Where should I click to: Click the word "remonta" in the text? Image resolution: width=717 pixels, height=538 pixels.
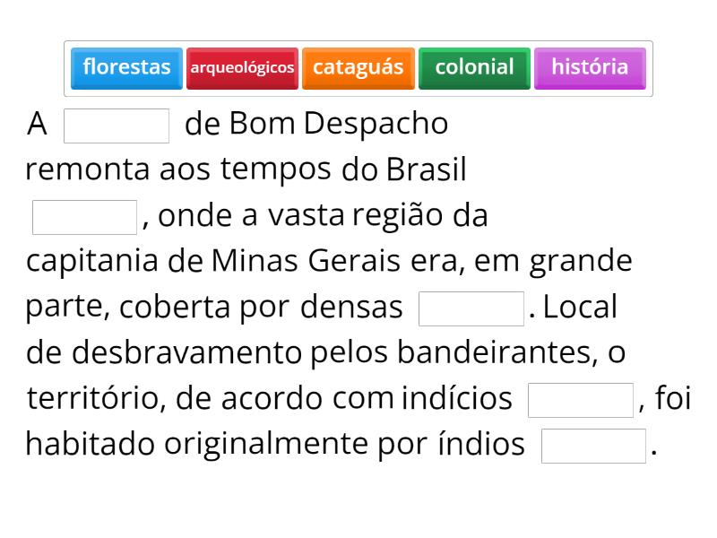click(x=89, y=169)
